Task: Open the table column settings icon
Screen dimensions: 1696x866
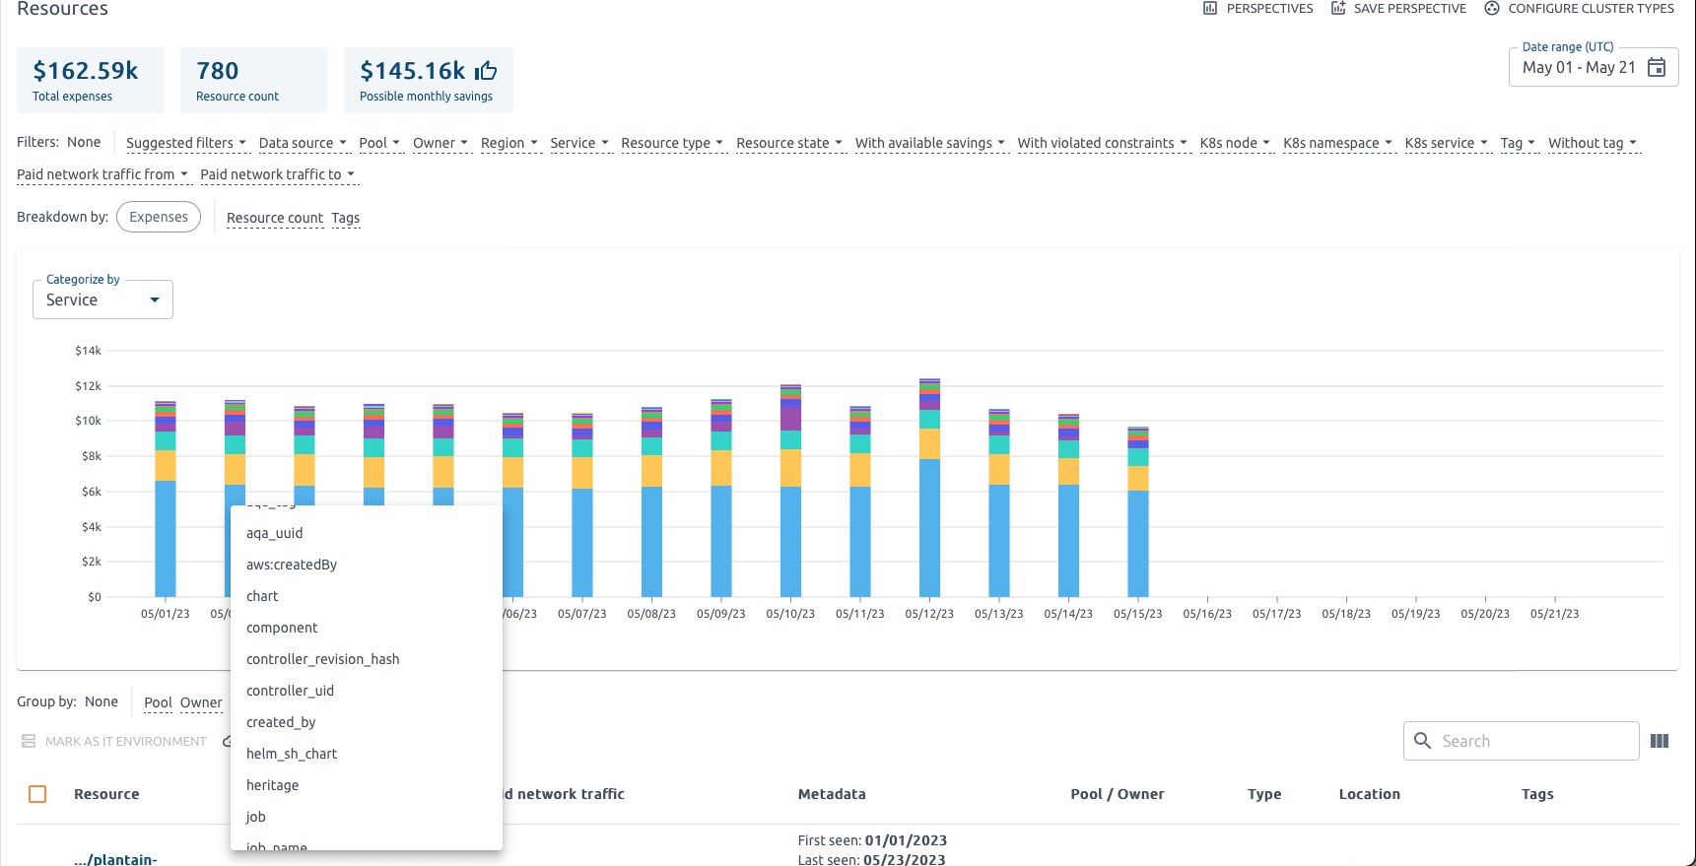Action: tap(1660, 741)
